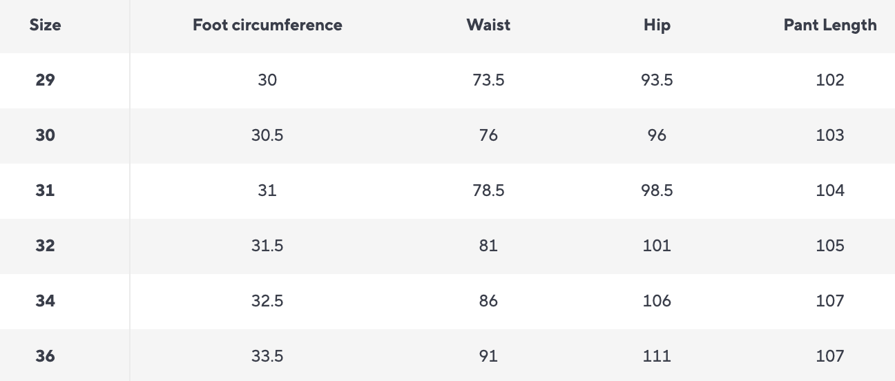Click the Waist column header
895x381 pixels.
tap(488, 25)
